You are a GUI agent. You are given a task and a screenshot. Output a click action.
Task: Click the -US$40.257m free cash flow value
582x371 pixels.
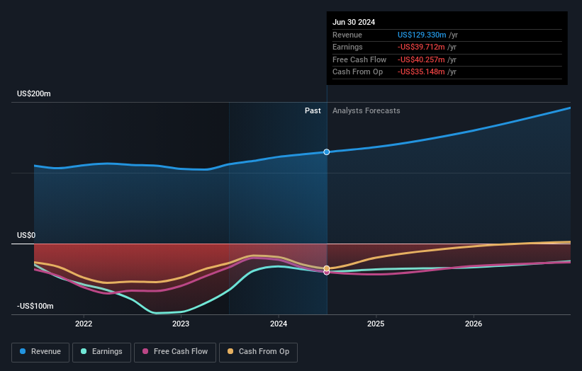click(x=421, y=59)
